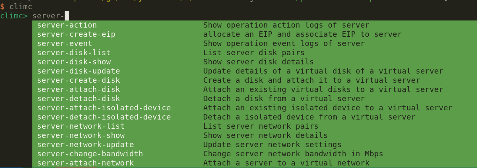Screen dimensions: 477x168
Task: Select server-change-bandwidth in the completion list
Action: click(90, 154)
